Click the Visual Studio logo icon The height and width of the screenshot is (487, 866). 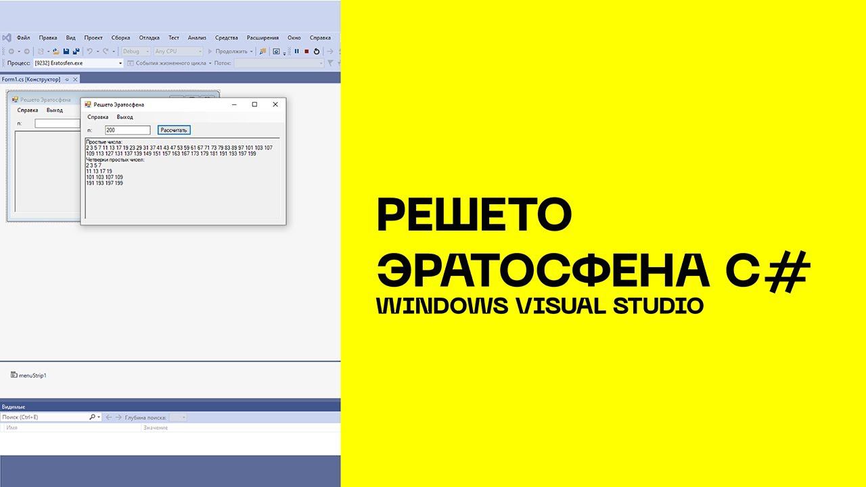pyautogui.click(x=7, y=38)
